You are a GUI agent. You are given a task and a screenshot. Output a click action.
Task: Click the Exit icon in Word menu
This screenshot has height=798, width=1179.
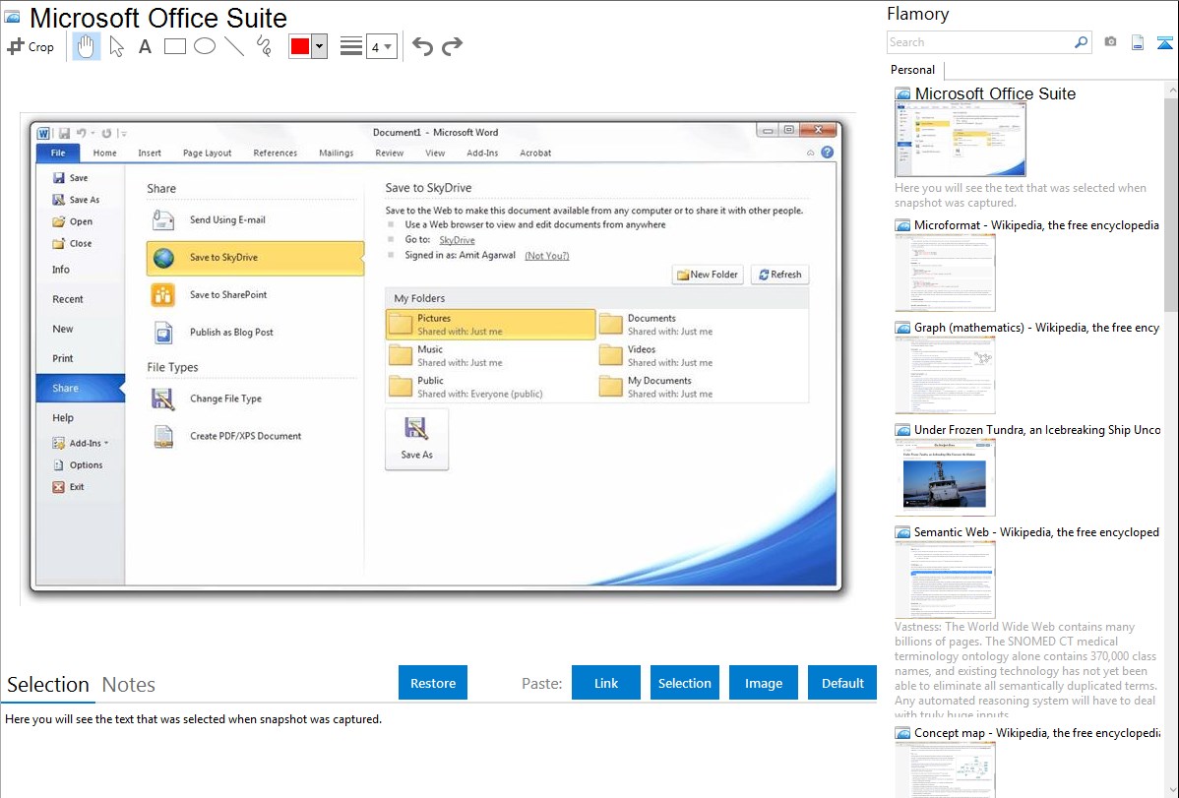(59, 487)
